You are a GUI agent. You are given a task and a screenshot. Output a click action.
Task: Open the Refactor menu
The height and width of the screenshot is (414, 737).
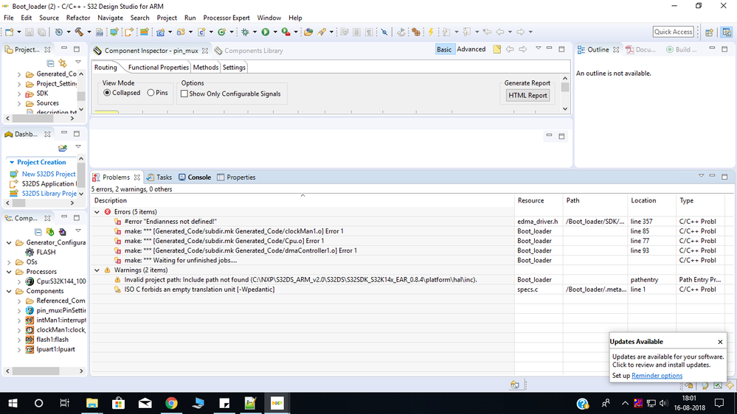[78, 18]
